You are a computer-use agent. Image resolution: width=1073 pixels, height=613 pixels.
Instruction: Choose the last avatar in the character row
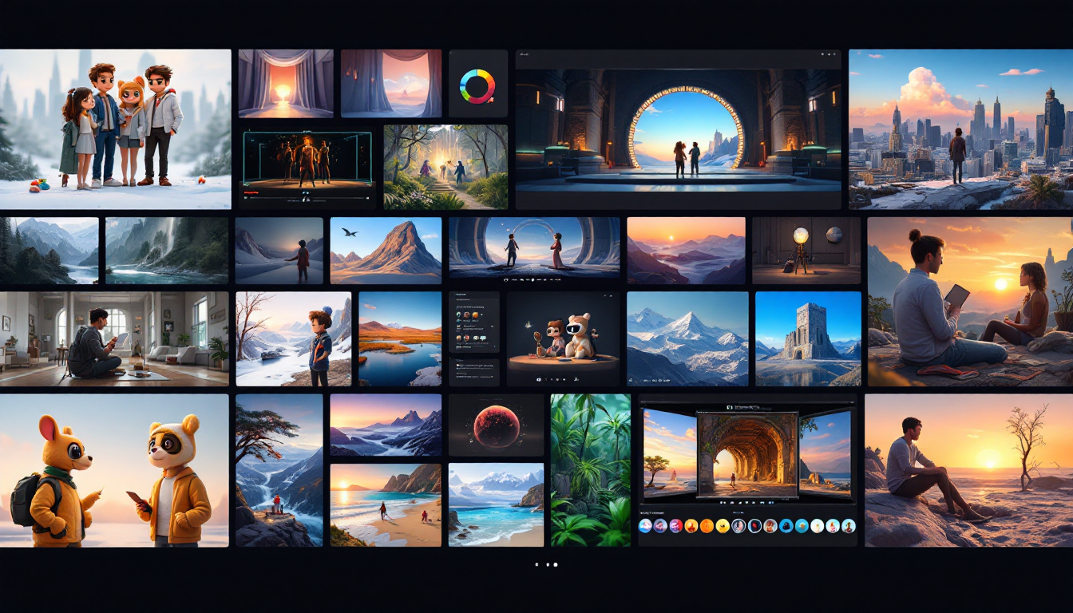(x=848, y=526)
